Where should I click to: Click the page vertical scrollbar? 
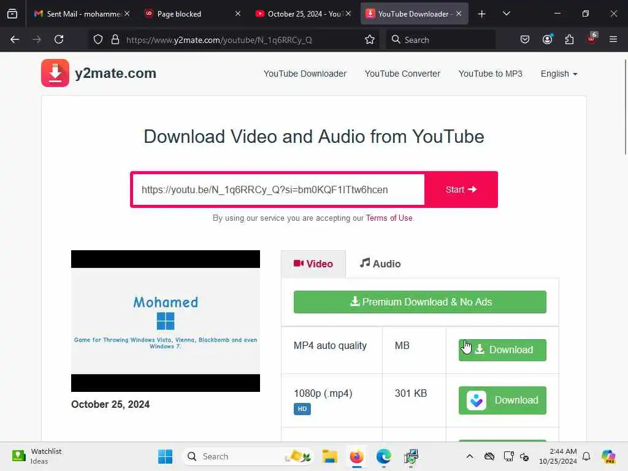point(625,107)
